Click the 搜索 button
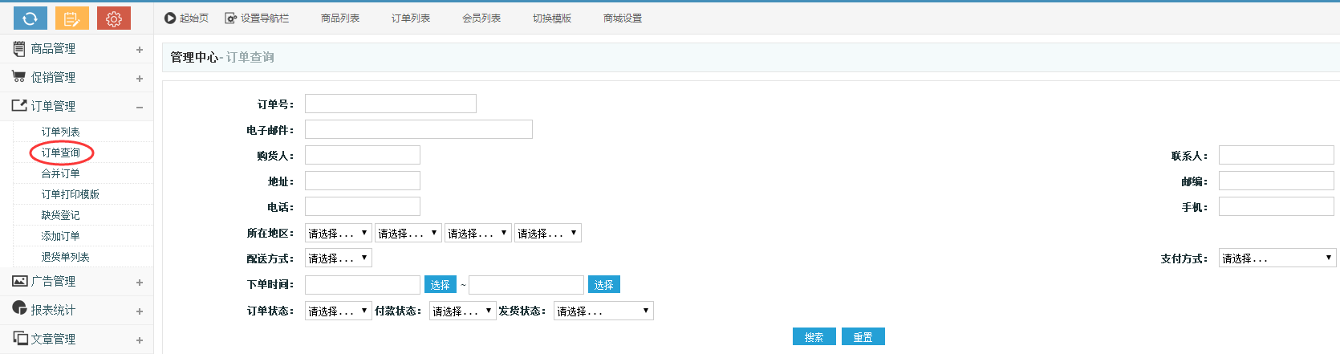This screenshot has width=1340, height=354. (x=814, y=337)
